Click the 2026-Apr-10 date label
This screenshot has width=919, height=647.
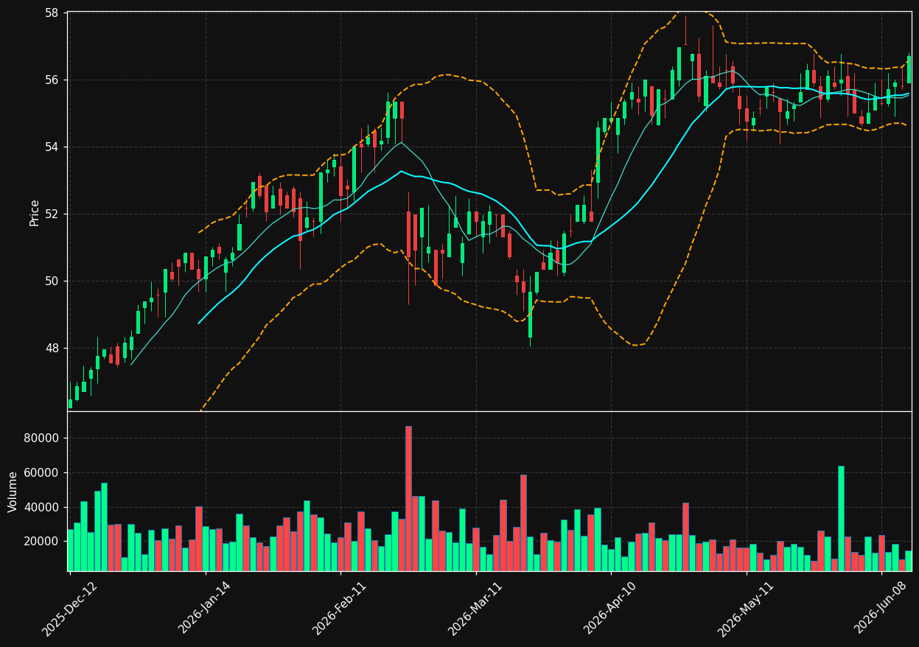click(x=612, y=609)
